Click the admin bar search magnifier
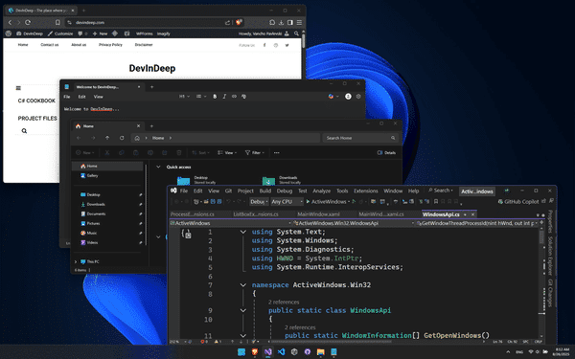575x359 pixels. pos(296,34)
